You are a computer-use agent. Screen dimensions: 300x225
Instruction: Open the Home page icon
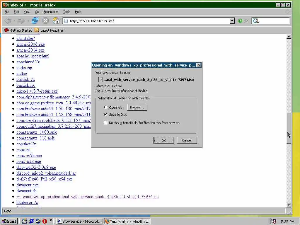click(56, 21)
